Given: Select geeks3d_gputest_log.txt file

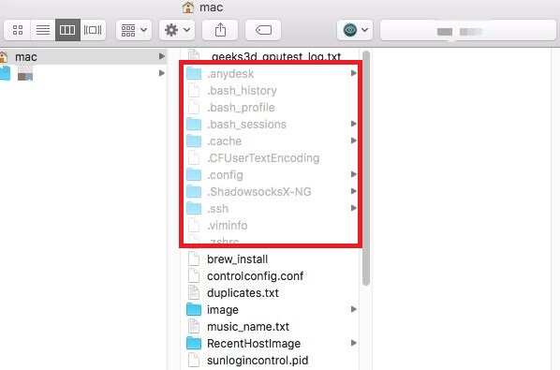Looking at the screenshot, I should (x=270, y=56).
